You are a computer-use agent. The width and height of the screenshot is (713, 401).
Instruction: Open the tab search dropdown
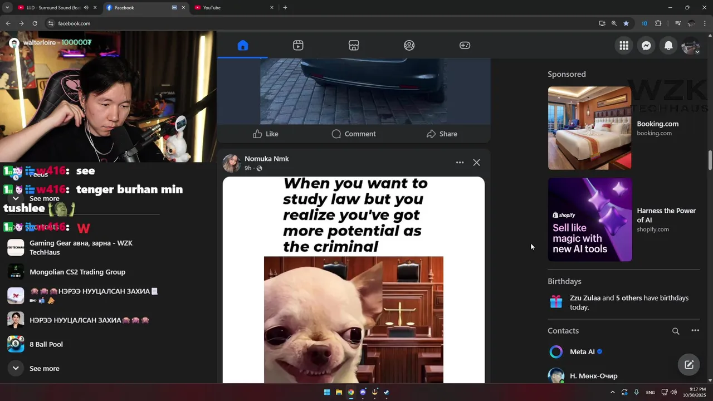7,8
